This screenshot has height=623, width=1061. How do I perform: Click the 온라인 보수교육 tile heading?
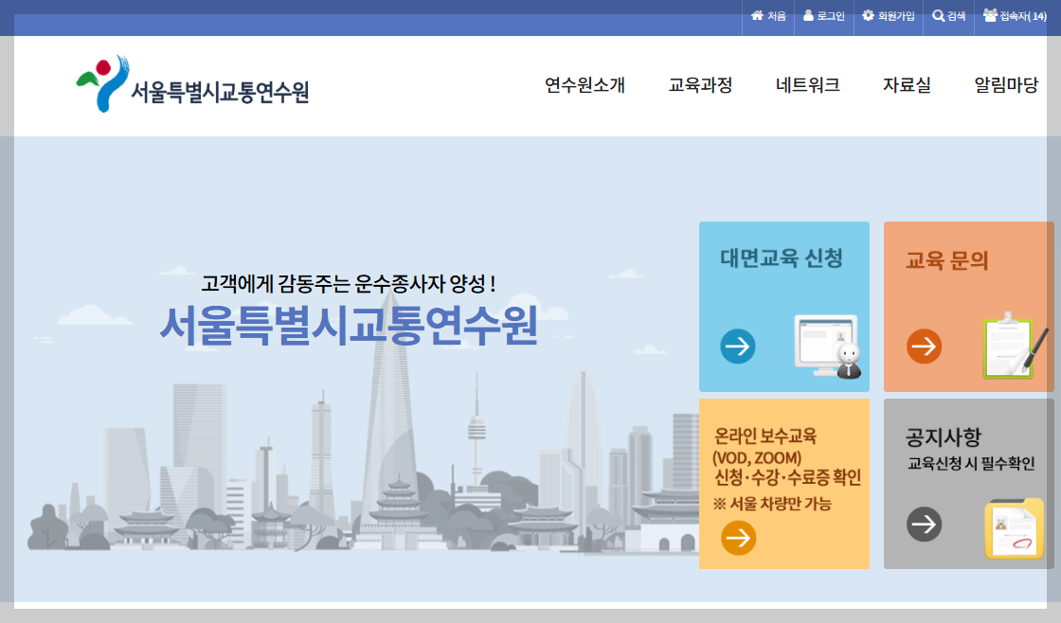tap(765, 435)
